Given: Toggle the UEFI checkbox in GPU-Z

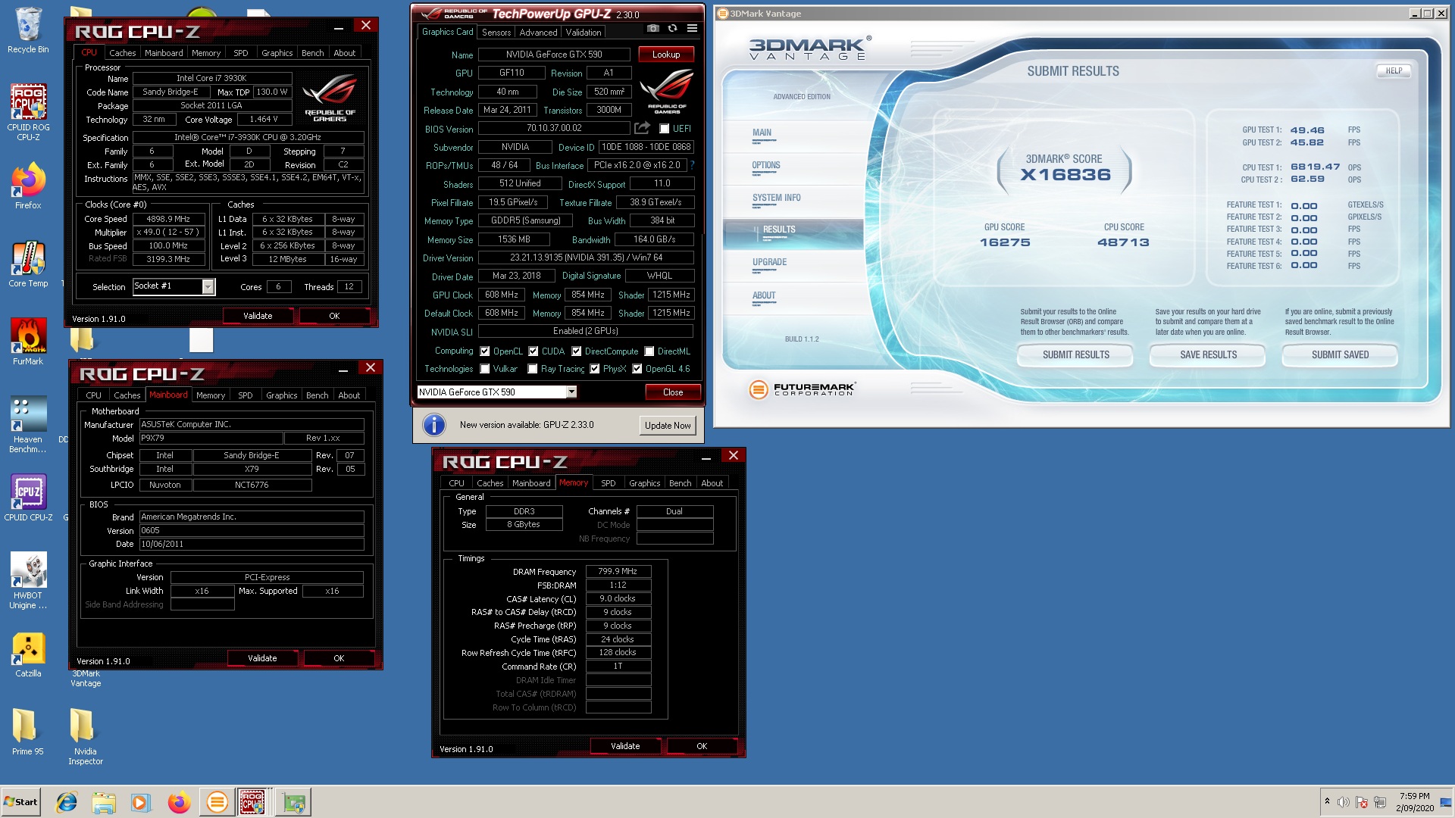Looking at the screenshot, I should point(665,129).
